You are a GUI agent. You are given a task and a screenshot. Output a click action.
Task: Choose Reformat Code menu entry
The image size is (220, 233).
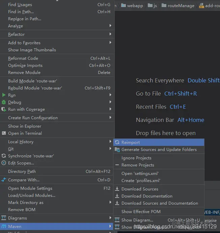tap(57, 58)
